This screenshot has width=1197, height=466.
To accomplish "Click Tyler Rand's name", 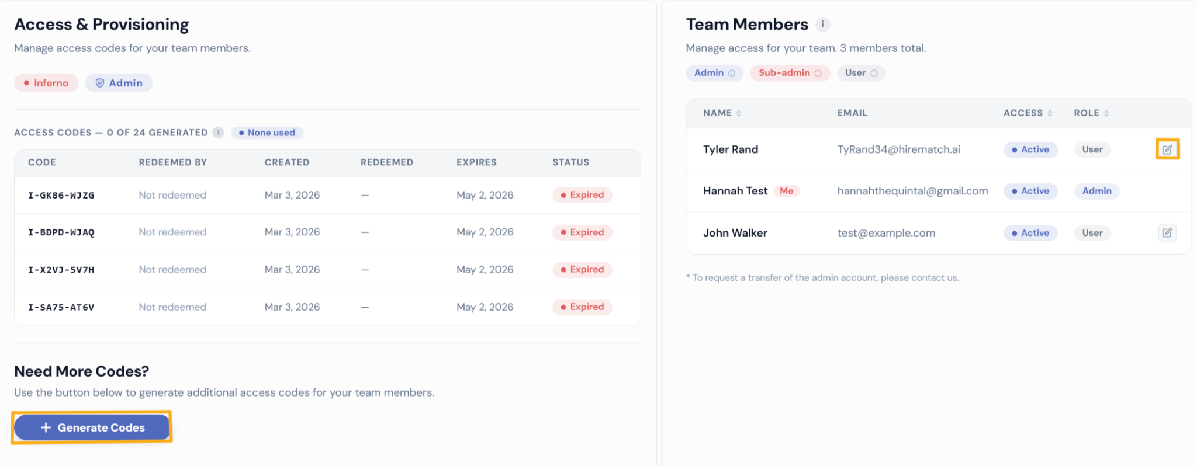I will (x=731, y=149).
